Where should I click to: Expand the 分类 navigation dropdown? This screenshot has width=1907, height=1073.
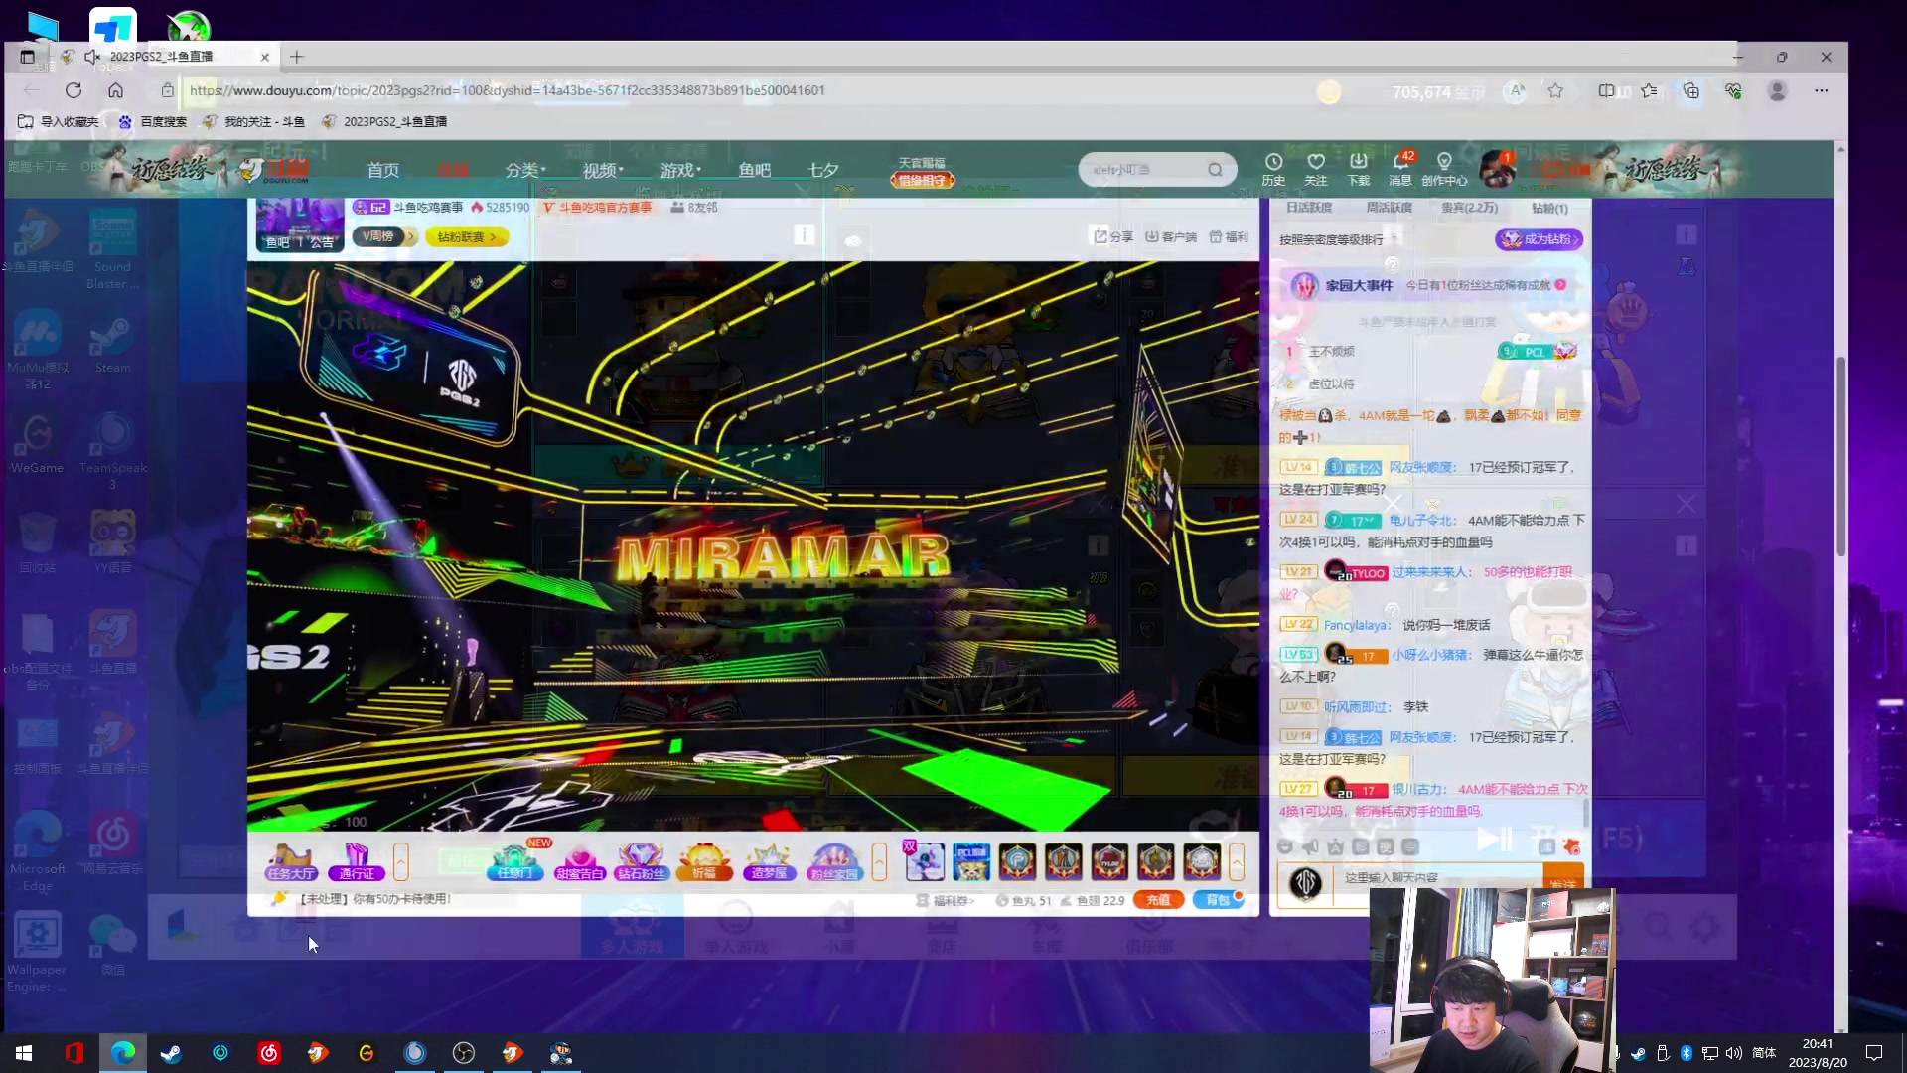pyautogui.click(x=525, y=171)
